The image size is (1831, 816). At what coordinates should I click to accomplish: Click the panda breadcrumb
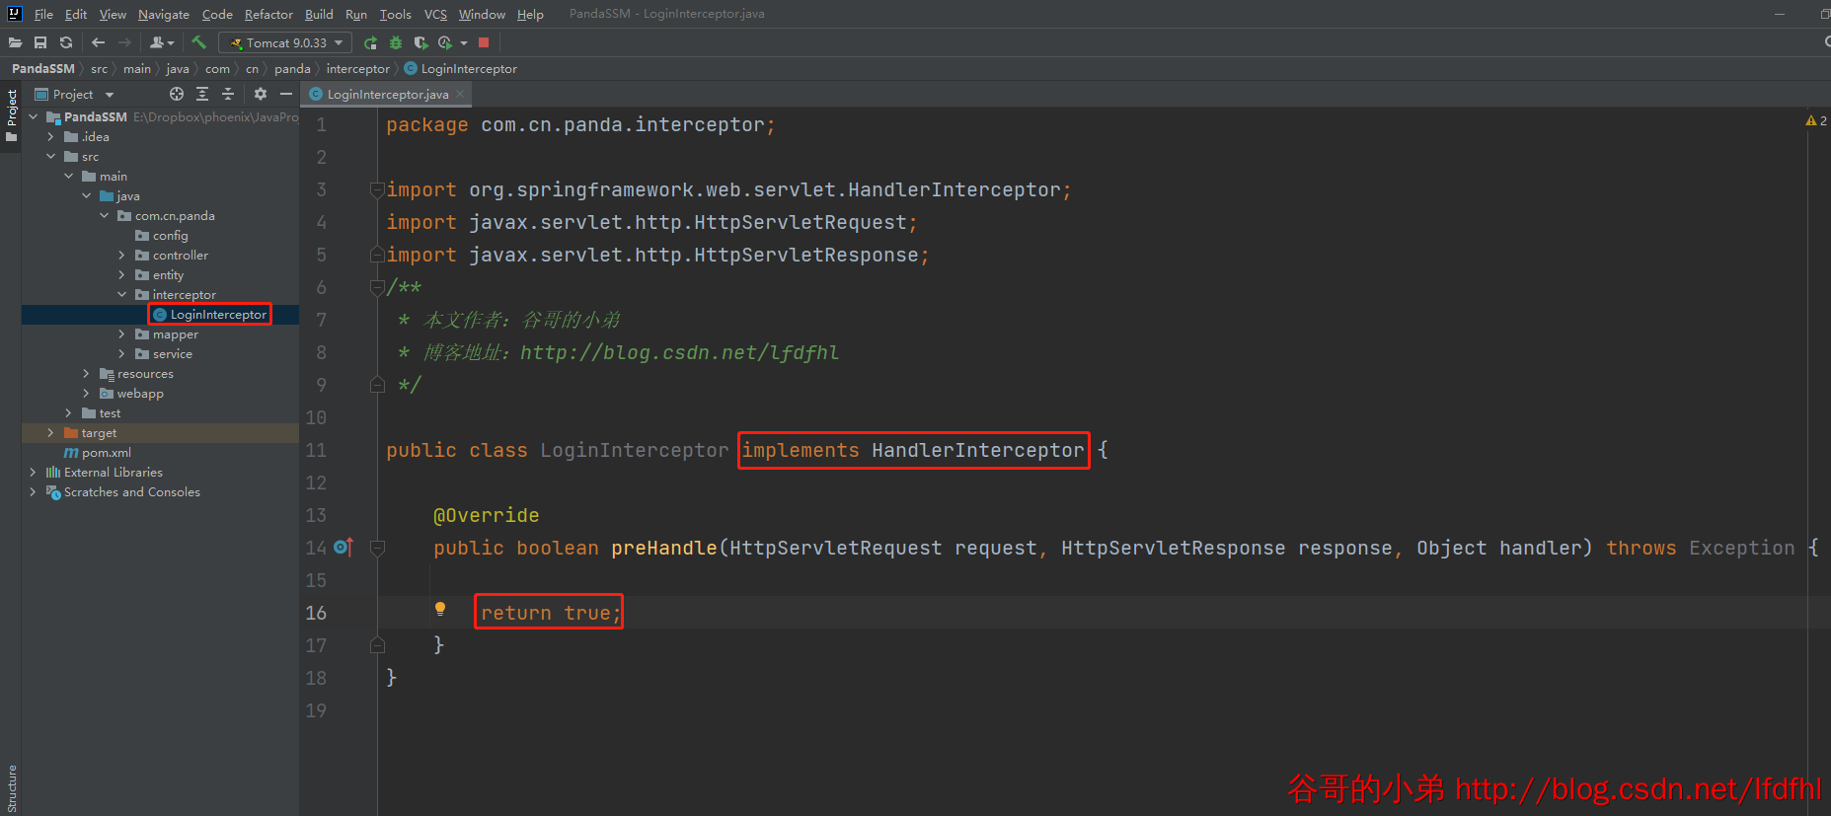[292, 68]
